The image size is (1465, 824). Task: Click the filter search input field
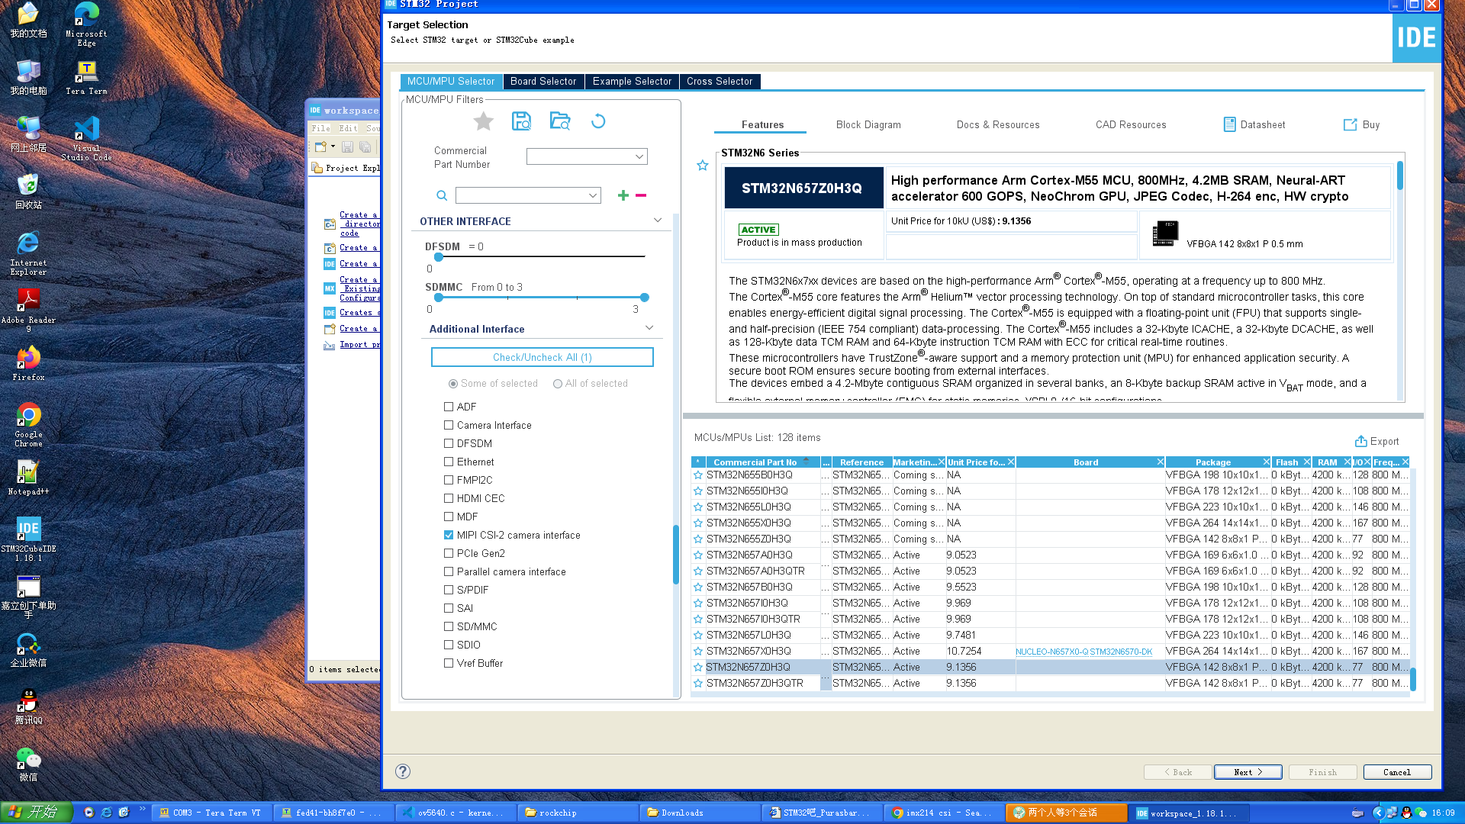[522, 196]
